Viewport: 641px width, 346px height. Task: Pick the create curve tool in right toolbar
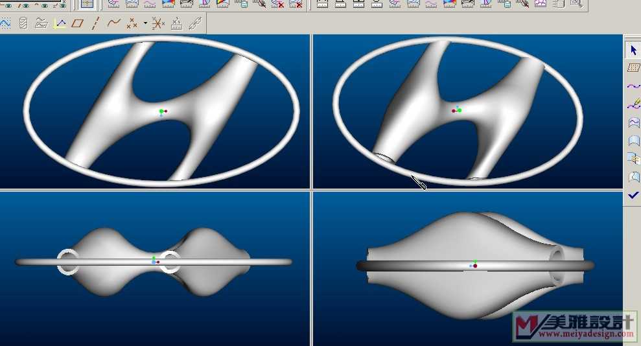point(633,86)
